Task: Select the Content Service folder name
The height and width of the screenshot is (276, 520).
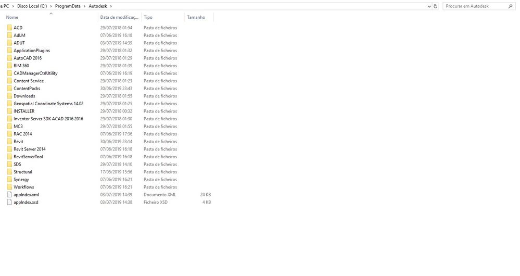Action: point(29,81)
